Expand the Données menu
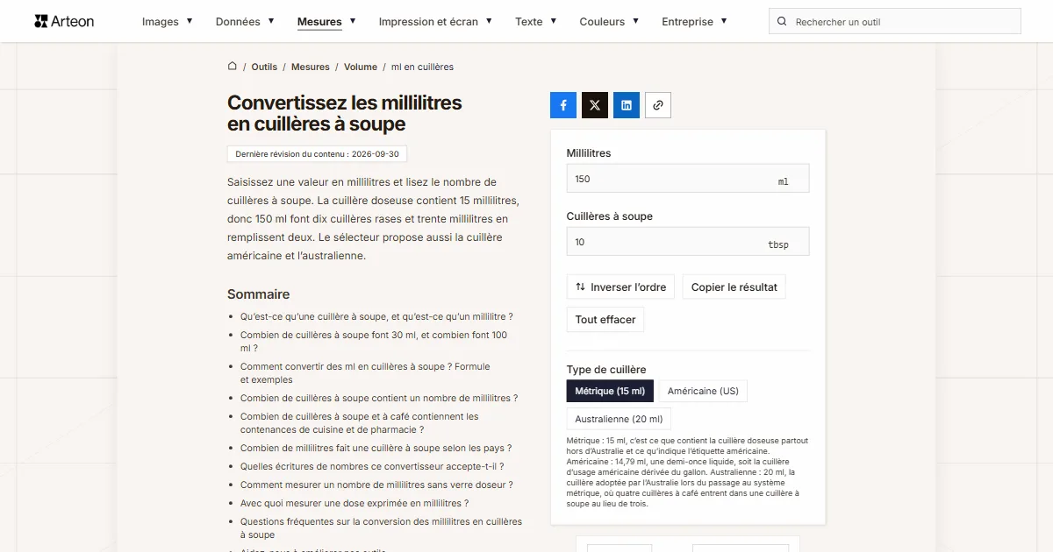The height and width of the screenshot is (552, 1053). [245, 21]
